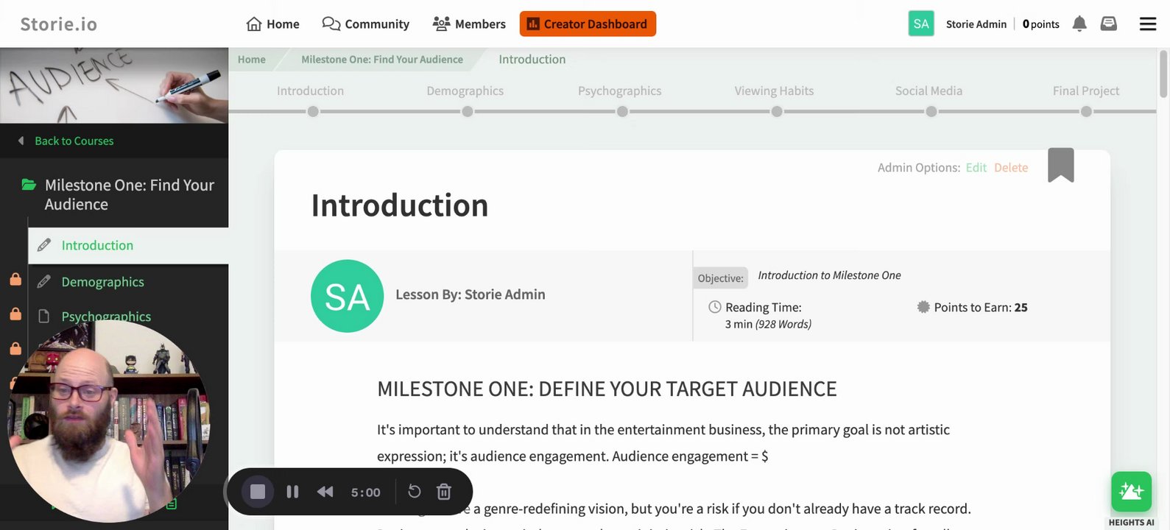The height and width of the screenshot is (530, 1170).
Task: Open the inbox tray icon
Action: coord(1108,24)
